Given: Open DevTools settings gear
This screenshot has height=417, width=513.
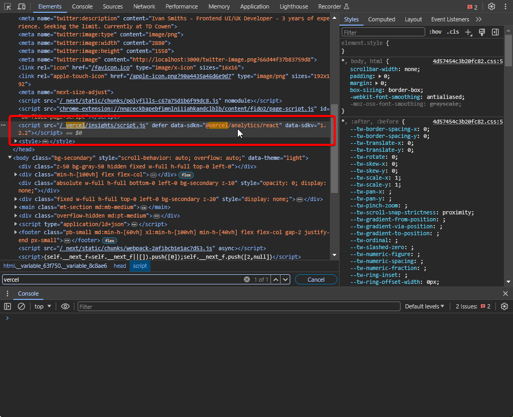Looking at the screenshot, I should coord(491,6).
